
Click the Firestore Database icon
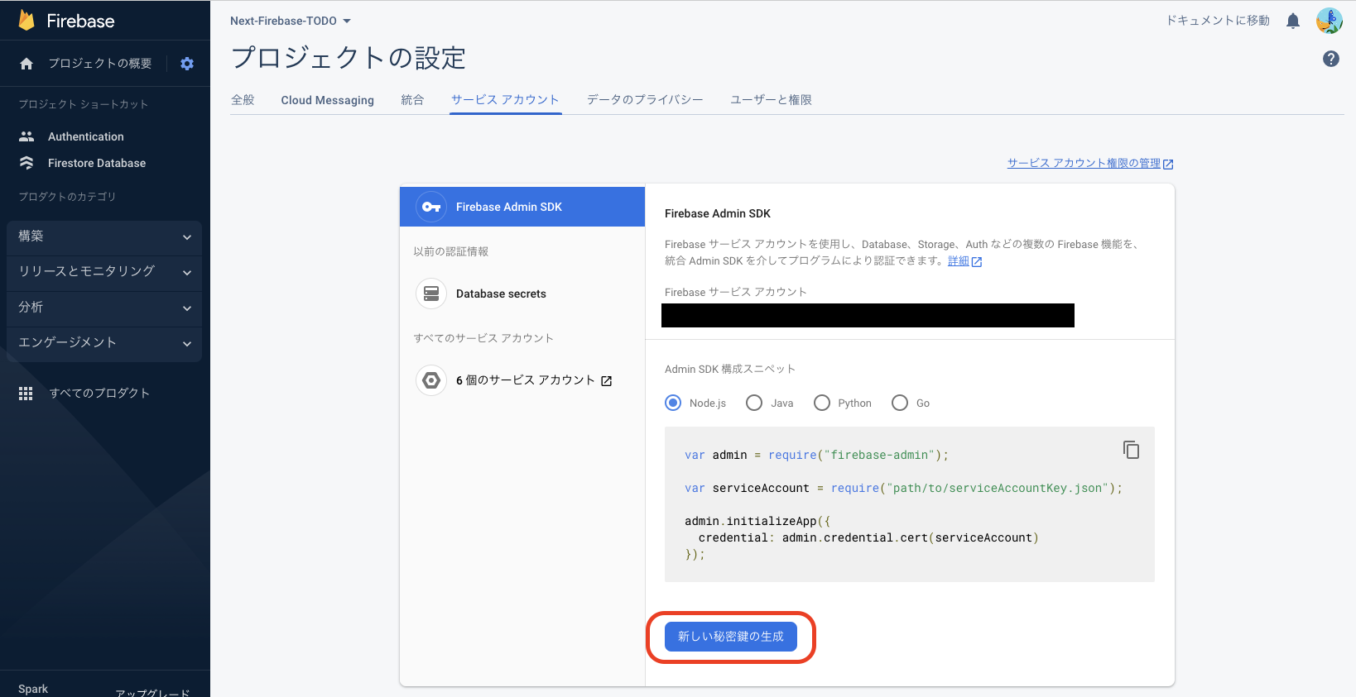coord(26,163)
